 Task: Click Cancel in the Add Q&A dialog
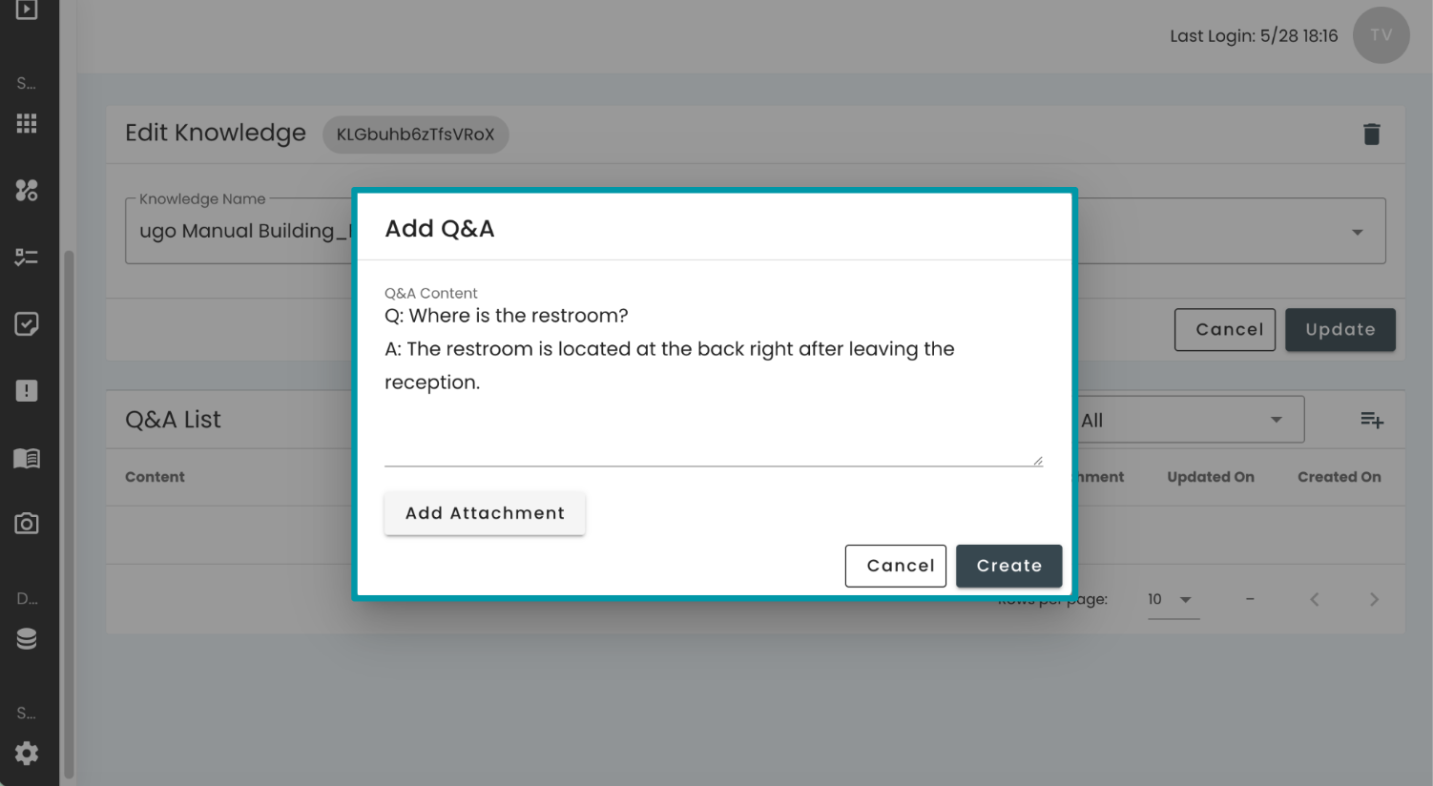(x=896, y=566)
